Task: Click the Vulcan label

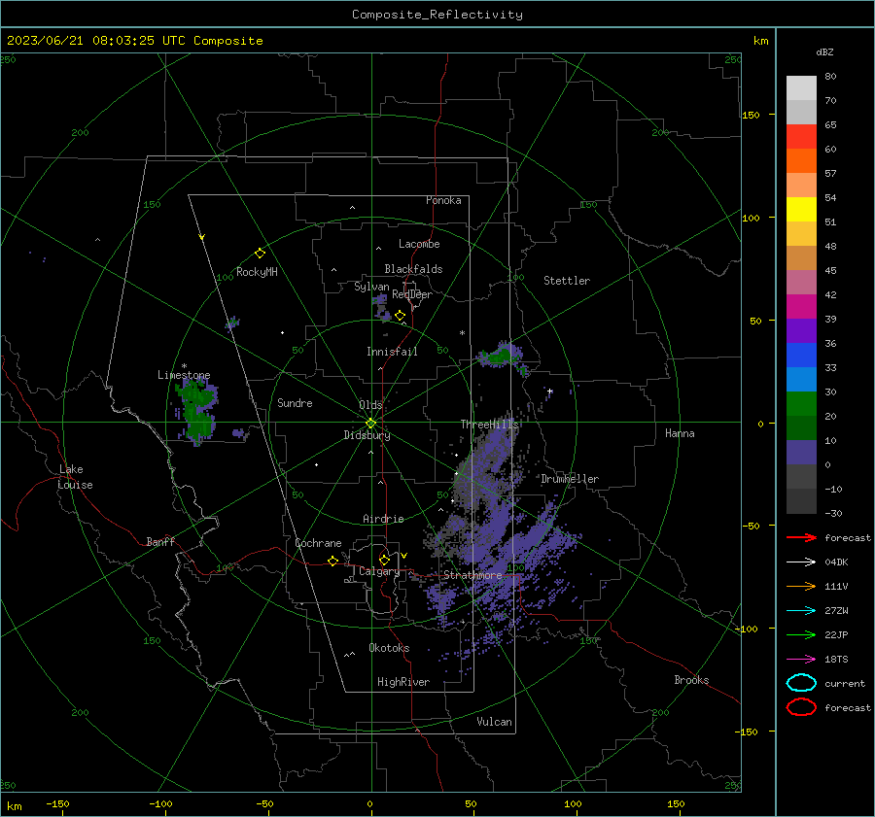Action: tap(494, 722)
